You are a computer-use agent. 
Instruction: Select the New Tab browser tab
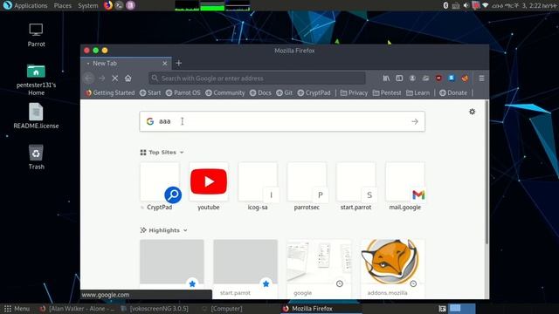(x=127, y=63)
